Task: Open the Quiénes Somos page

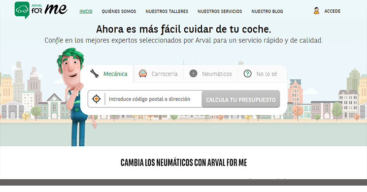Action: (x=119, y=11)
